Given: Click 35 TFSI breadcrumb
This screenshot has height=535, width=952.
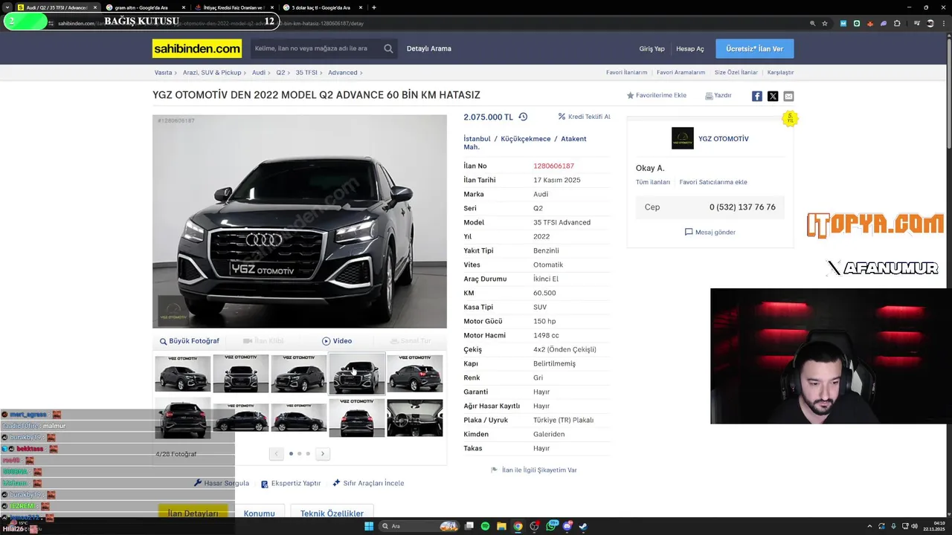Looking at the screenshot, I should click(x=306, y=73).
